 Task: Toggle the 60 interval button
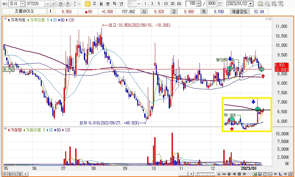click(x=179, y=4)
